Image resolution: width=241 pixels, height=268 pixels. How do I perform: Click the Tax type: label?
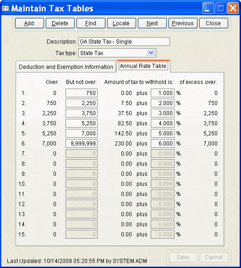click(66, 53)
